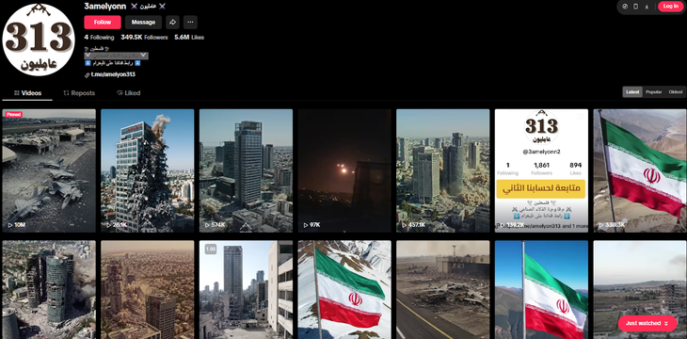Click the Message button

[x=143, y=22]
